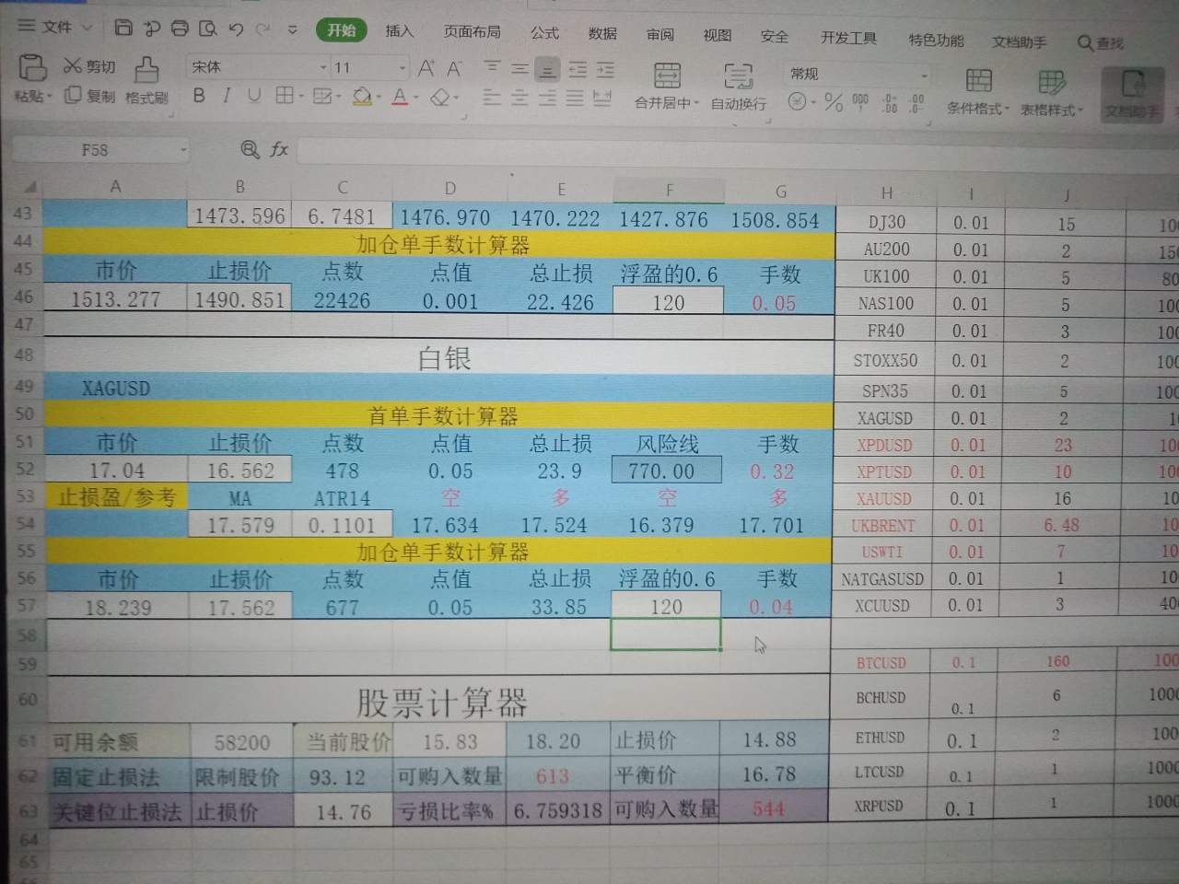The width and height of the screenshot is (1179, 884).
Task: Switch to the 页面布局 tab
Action: pos(472,31)
